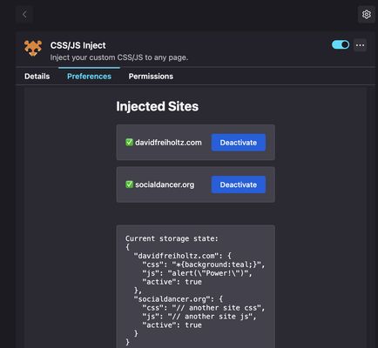This screenshot has height=348, width=378.
Task: Go back using the left arrow
Action: pyautogui.click(x=24, y=14)
